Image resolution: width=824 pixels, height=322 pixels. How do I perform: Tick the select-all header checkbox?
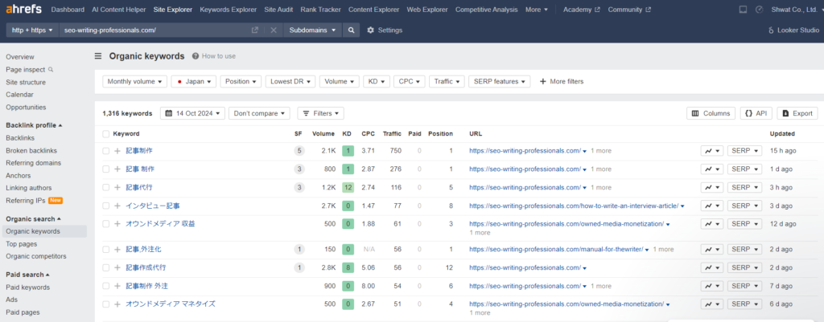tap(105, 133)
